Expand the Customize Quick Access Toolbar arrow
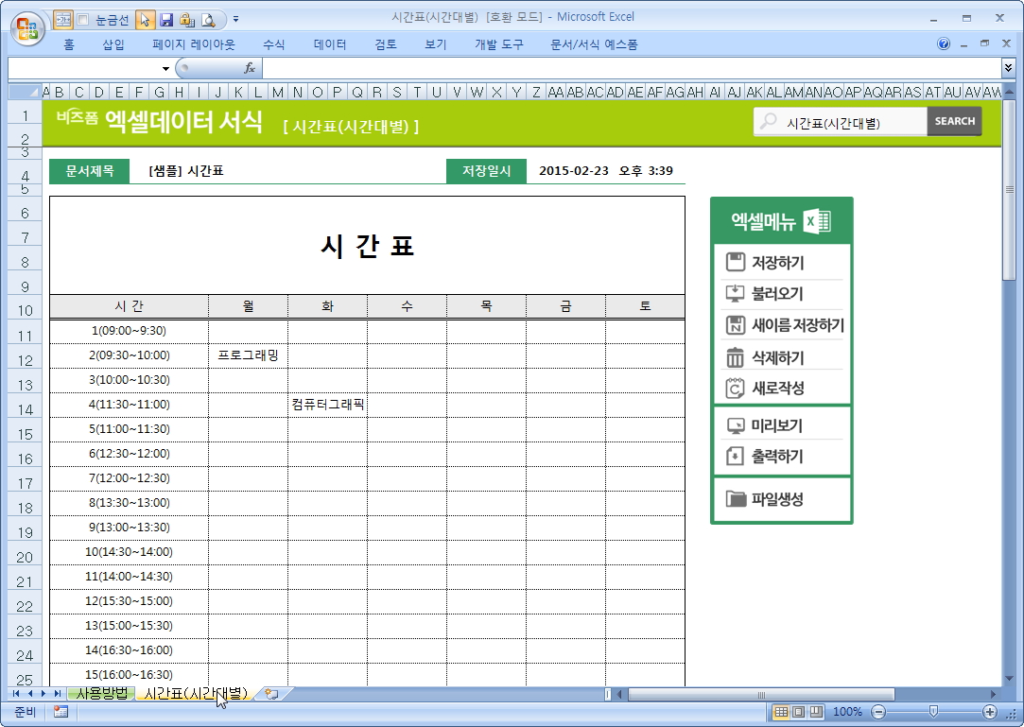The image size is (1024, 727). coord(235,20)
